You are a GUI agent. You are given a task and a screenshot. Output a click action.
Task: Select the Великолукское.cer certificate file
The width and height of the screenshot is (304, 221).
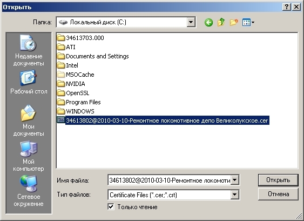(163, 120)
